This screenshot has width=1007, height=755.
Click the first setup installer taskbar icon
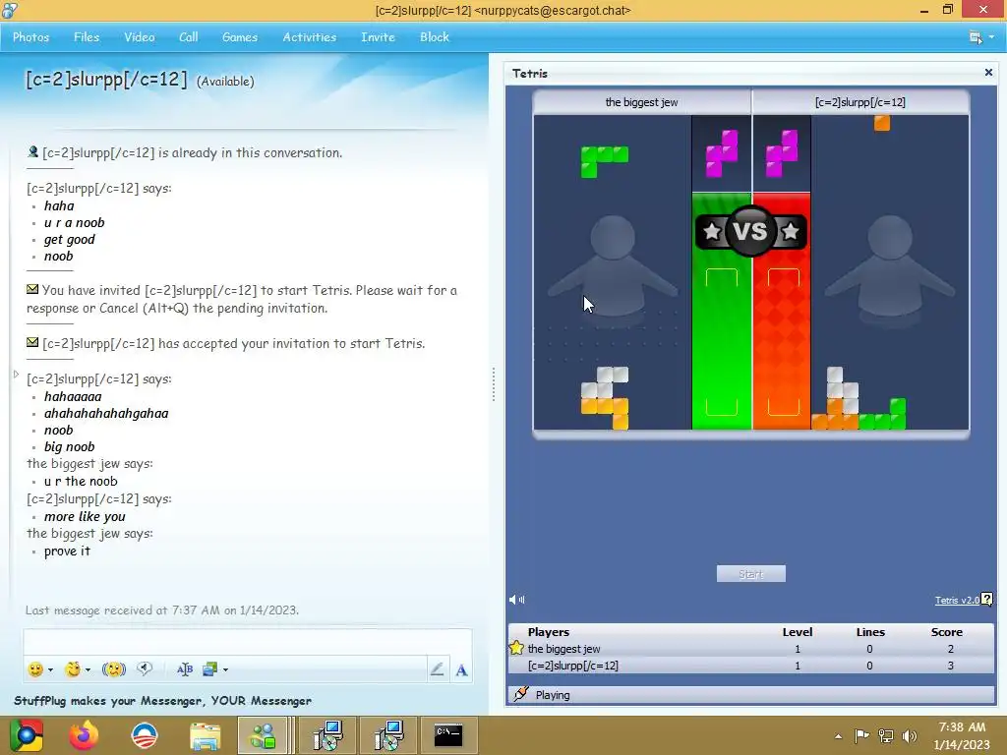coord(328,735)
